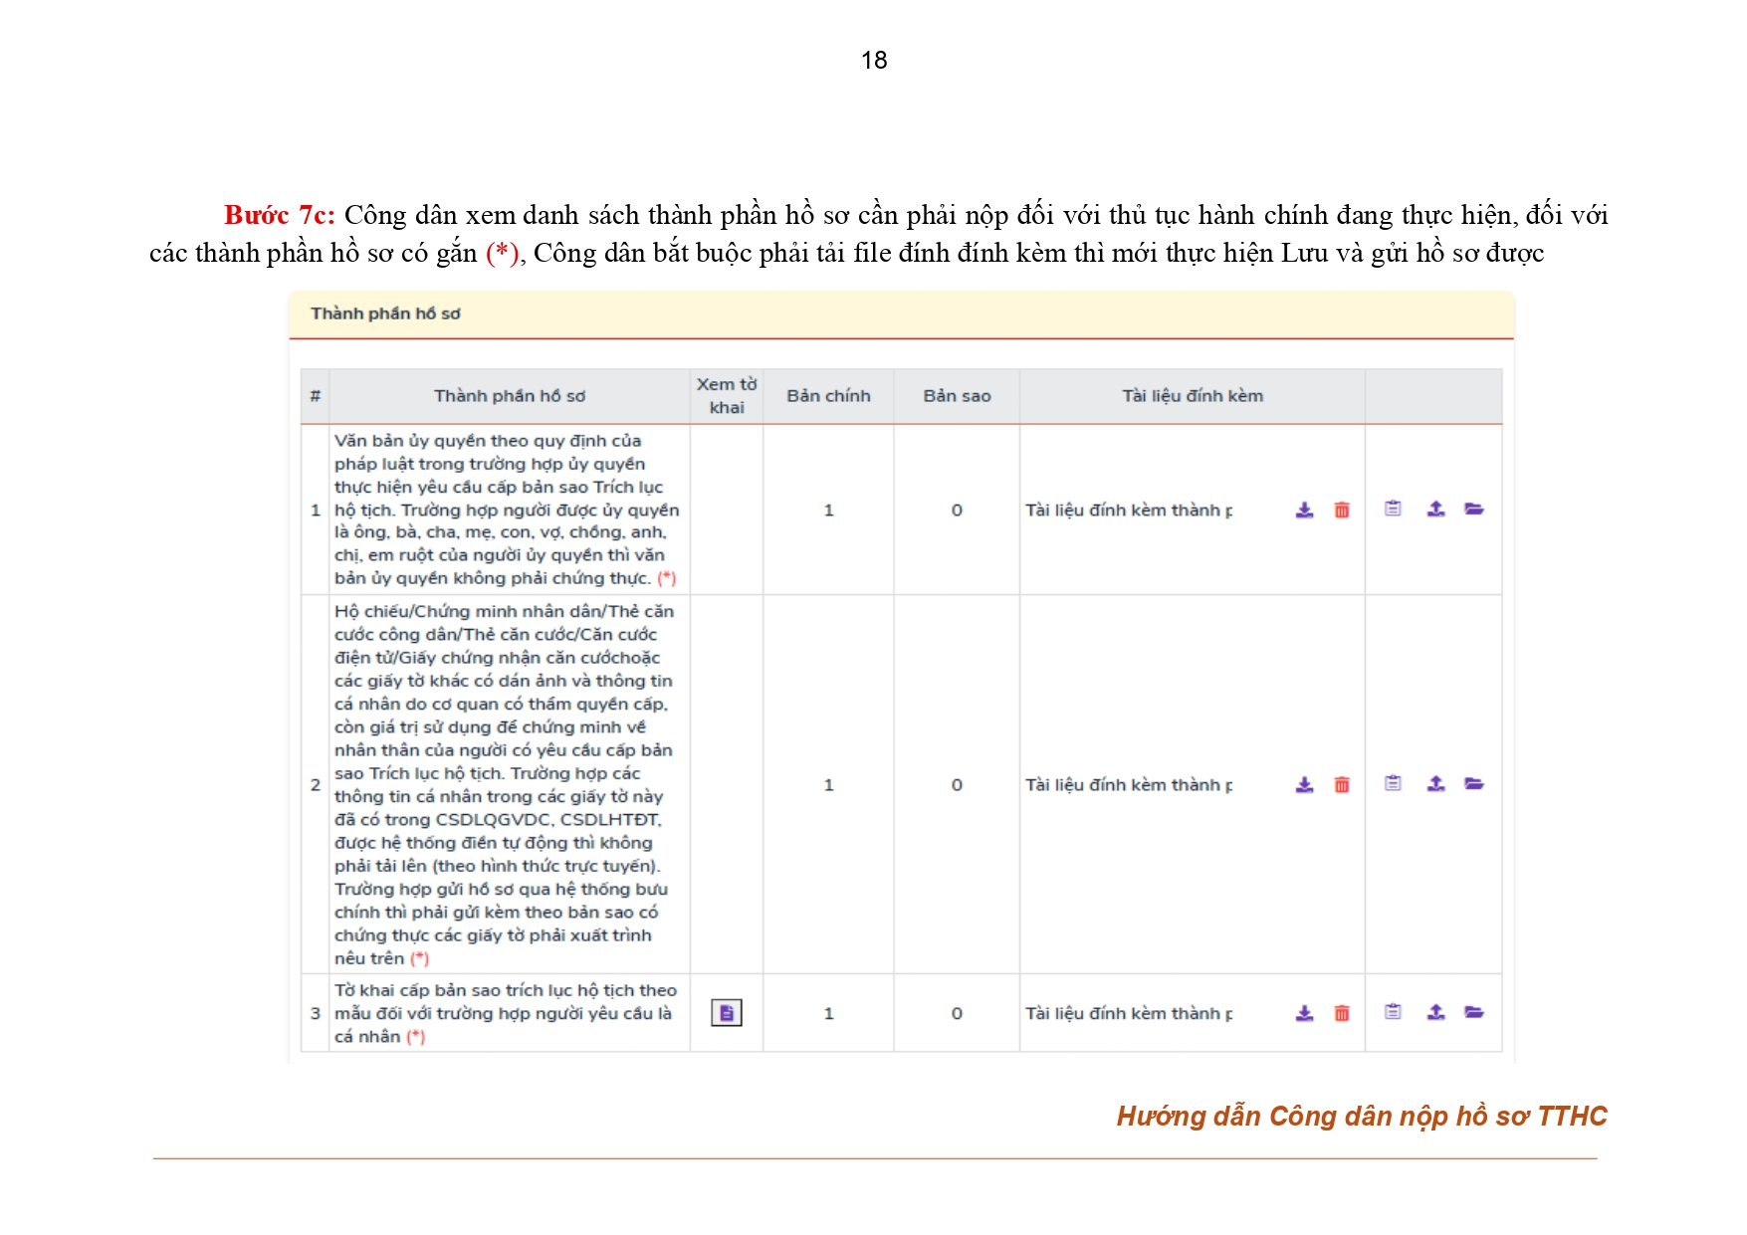1747x1235 pixels.
Task: Click the clipboard icon in row 3
Action: 1393,1012
